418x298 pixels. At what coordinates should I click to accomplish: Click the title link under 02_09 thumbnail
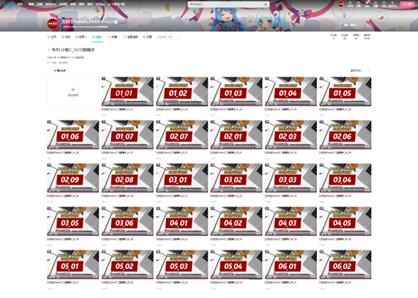point(63,196)
